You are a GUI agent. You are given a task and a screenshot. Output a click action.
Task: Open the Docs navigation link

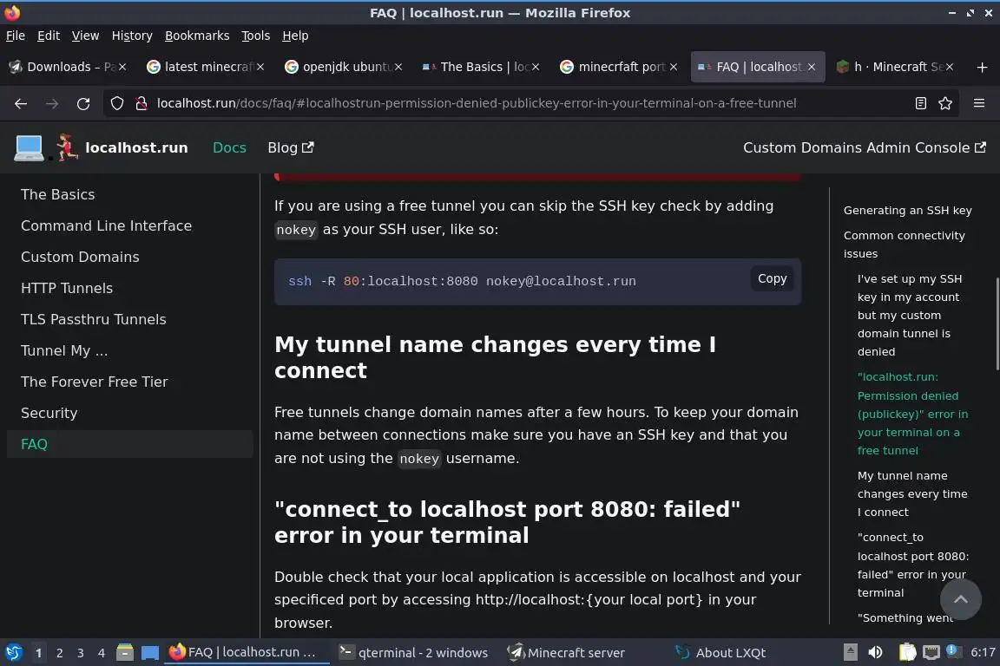229,148
